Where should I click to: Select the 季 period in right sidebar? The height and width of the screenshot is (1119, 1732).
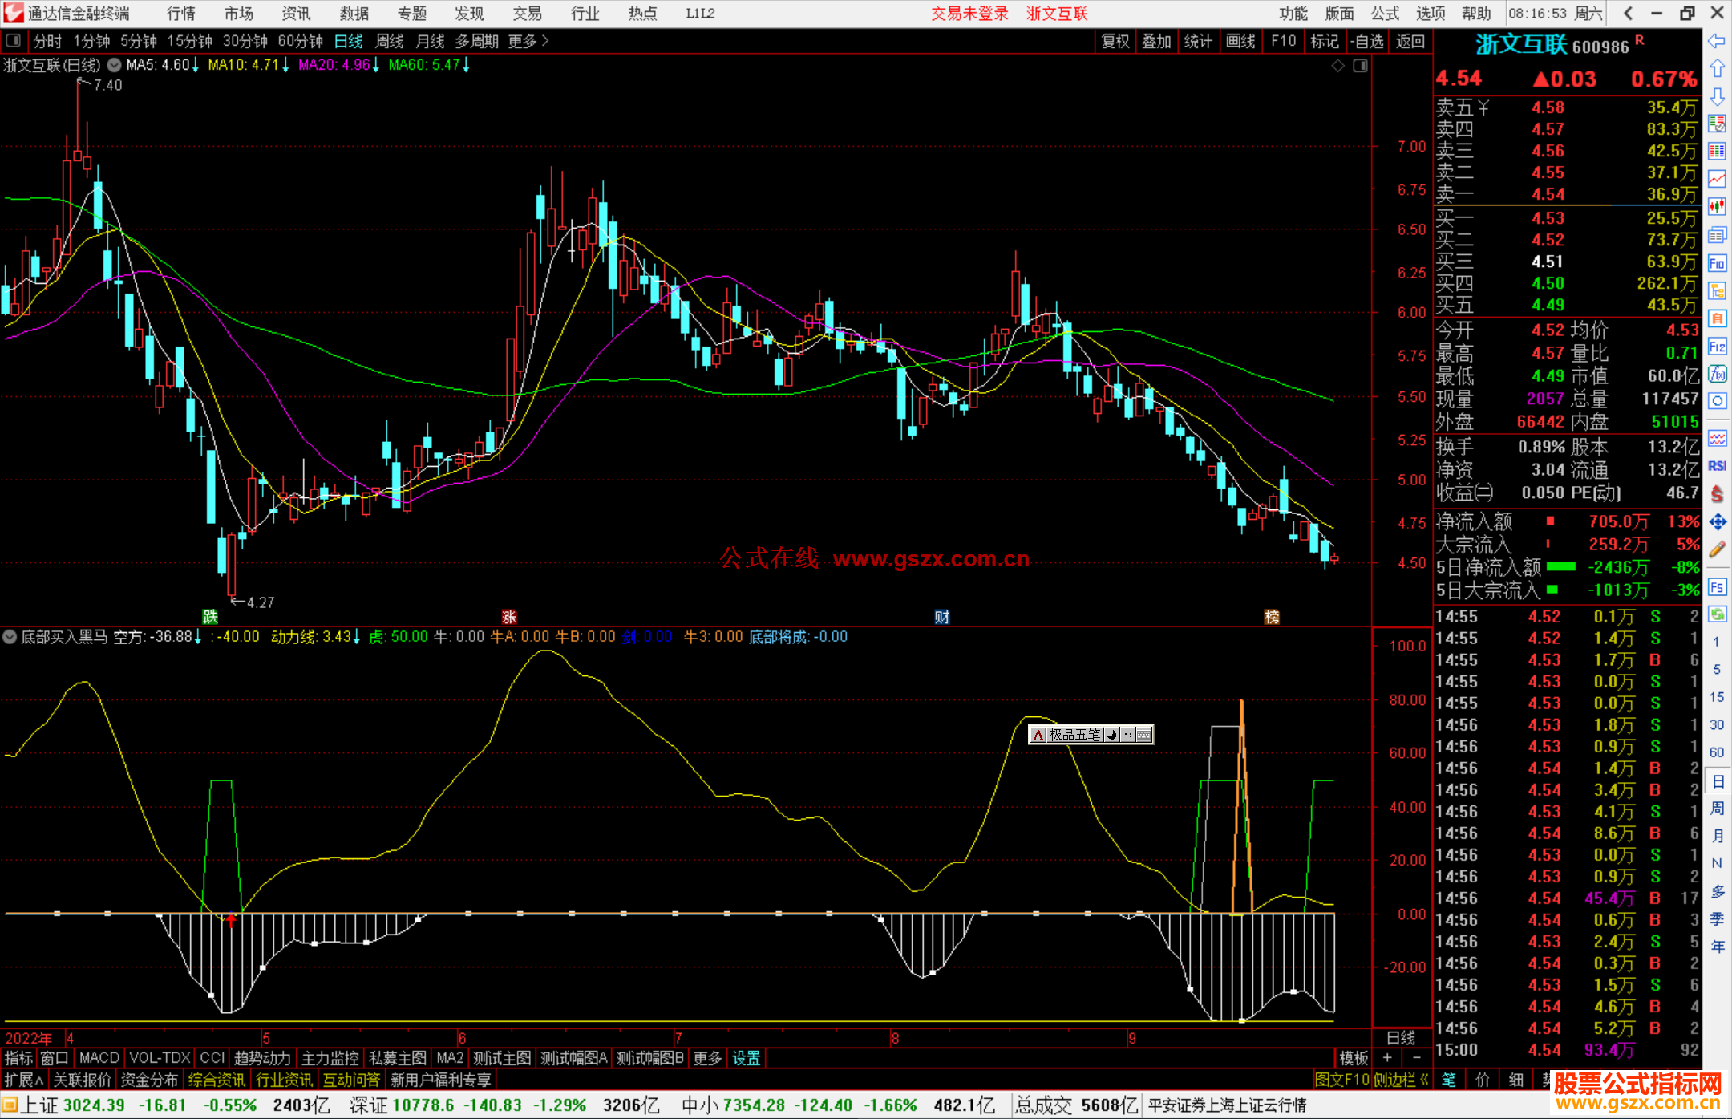pos(1717,918)
